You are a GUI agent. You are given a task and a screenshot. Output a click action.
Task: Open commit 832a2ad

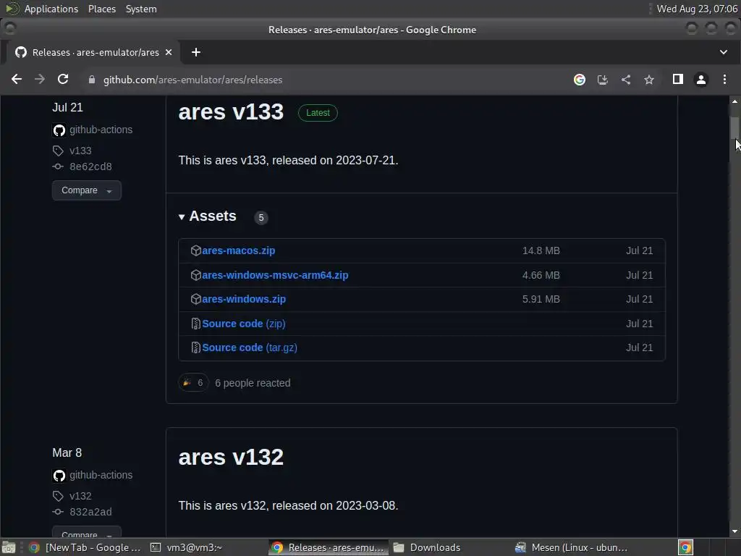tap(90, 512)
